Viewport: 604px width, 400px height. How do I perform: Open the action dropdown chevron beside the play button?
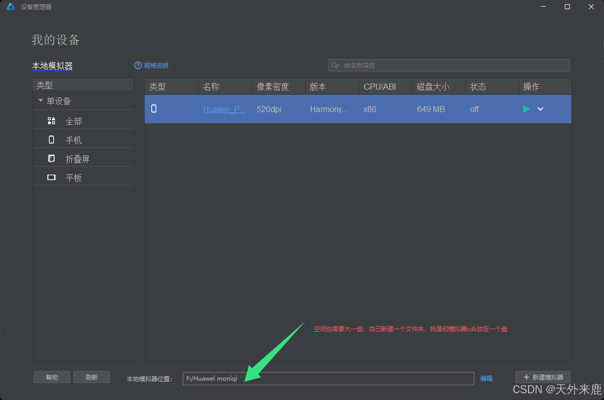point(540,109)
